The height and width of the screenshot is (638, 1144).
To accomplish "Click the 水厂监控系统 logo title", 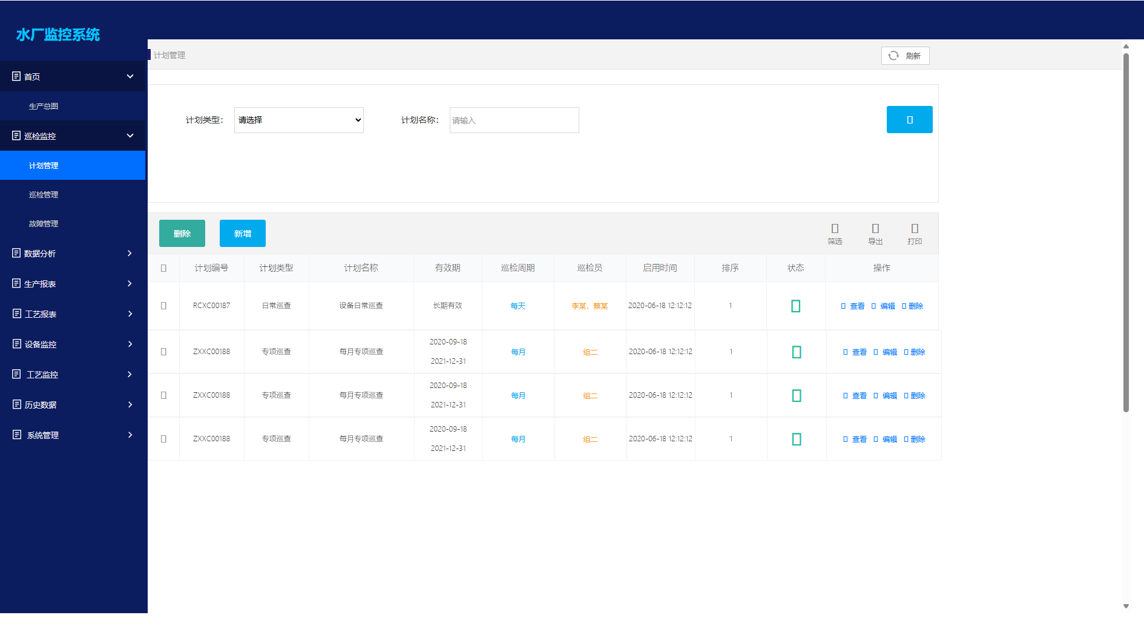I will coord(58,35).
